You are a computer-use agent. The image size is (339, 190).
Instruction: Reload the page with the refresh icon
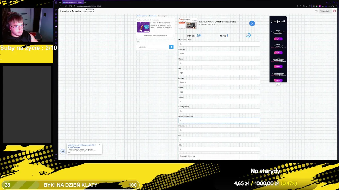[x=66, y=6]
